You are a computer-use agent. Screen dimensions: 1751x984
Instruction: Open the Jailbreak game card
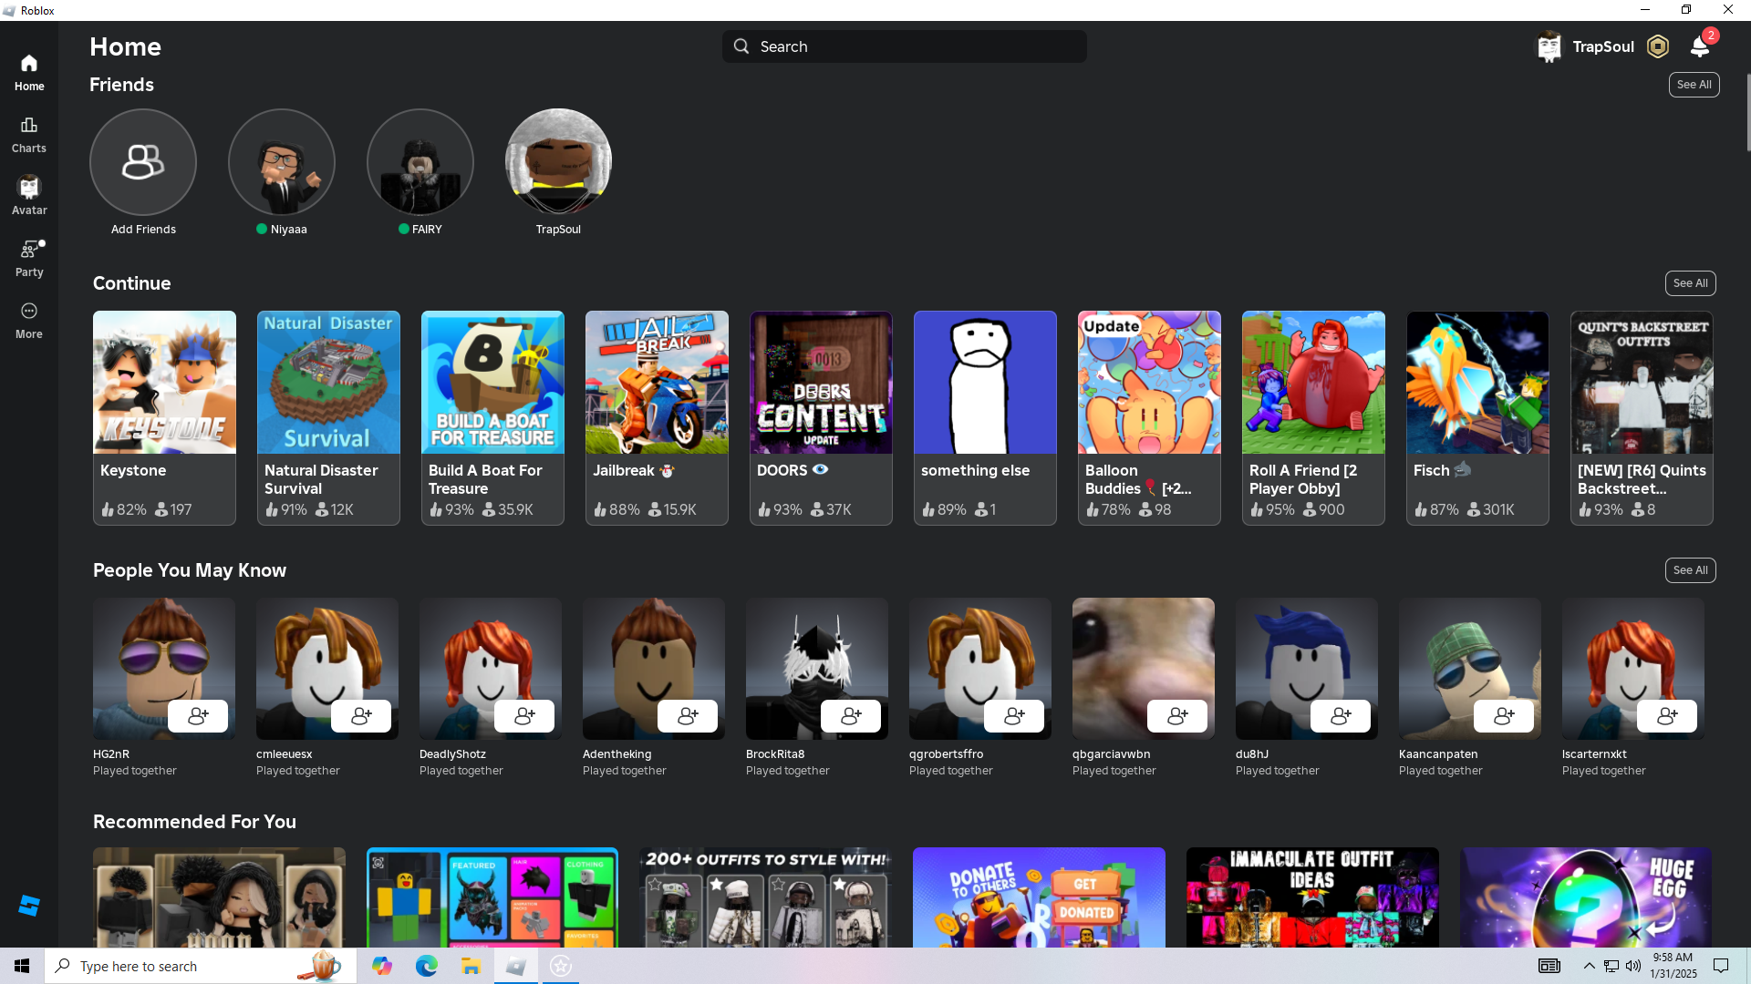click(657, 418)
